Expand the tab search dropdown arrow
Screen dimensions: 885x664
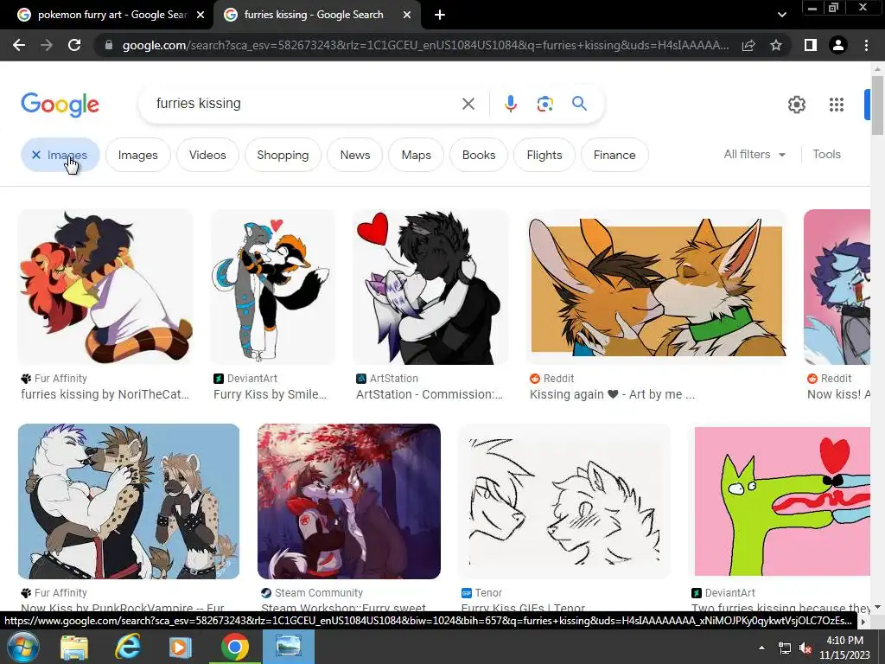(781, 15)
